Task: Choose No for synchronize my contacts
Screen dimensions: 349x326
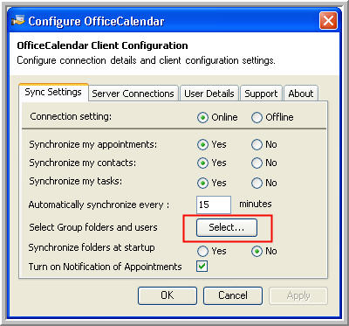Action: [257, 163]
